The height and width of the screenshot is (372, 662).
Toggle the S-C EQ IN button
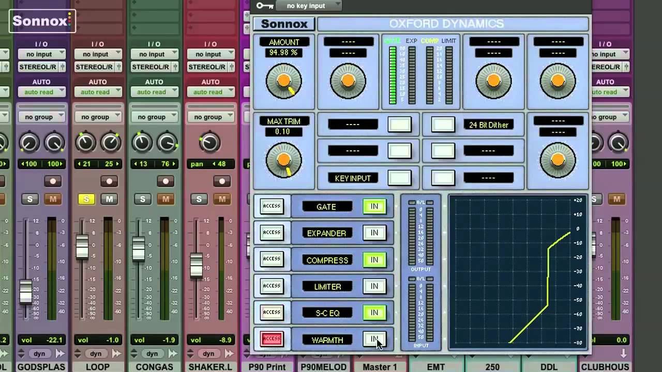(x=374, y=313)
